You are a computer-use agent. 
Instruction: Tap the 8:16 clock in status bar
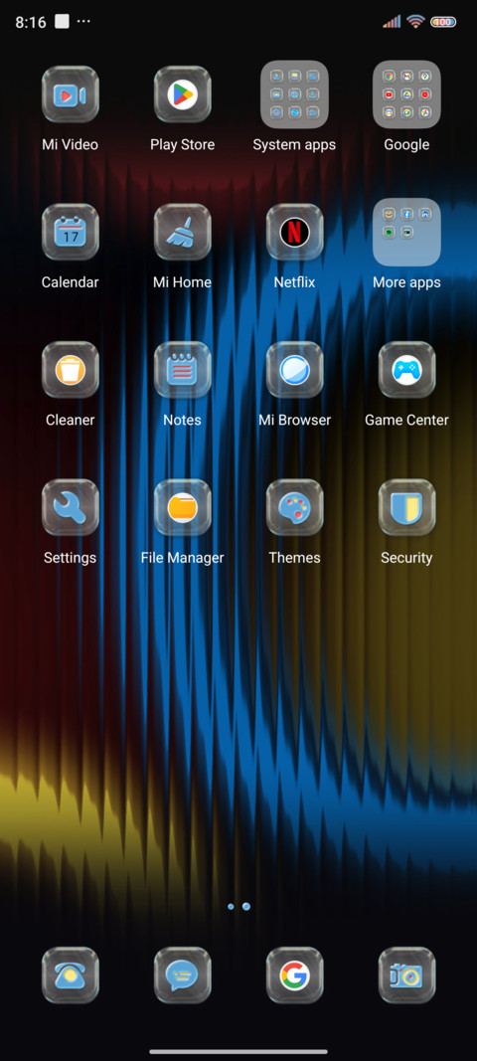pos(31,22)
